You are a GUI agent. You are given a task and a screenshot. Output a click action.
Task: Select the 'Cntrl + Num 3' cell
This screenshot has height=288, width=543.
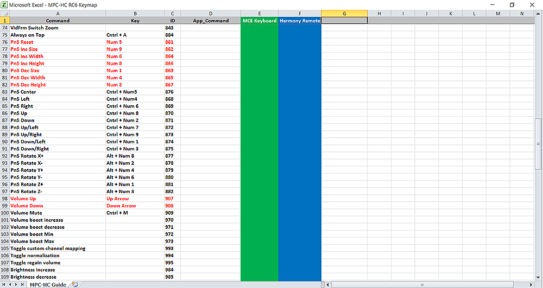tap(135, 149)
